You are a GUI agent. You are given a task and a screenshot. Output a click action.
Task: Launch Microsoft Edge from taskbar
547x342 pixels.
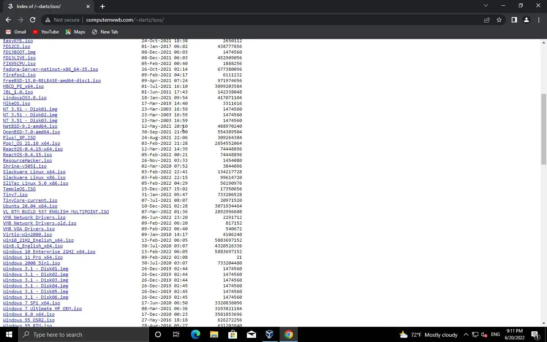click(195, 334)
